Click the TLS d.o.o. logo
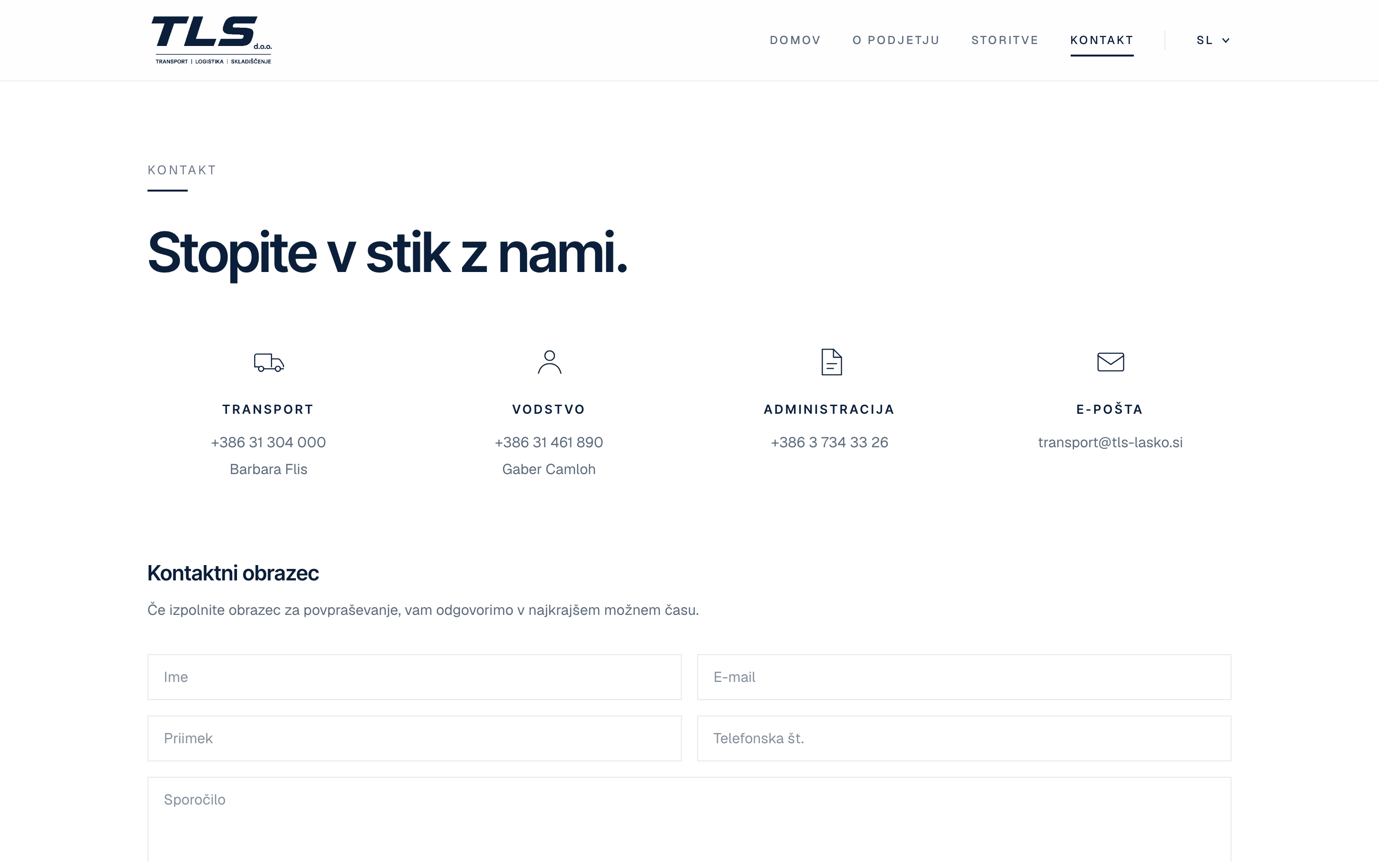Screen dimensions: 1379x862 click(212, 40)
